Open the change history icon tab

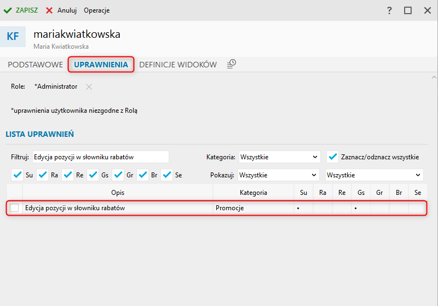pyautogui.click(x=231, y=64)
